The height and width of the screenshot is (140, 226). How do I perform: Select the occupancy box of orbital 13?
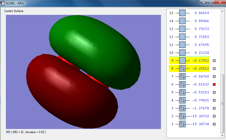(x=182, y=29)
